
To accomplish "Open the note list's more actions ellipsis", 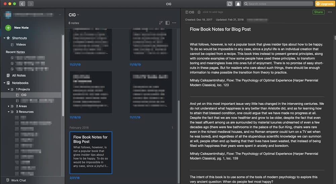I will [x=174, y=23].
